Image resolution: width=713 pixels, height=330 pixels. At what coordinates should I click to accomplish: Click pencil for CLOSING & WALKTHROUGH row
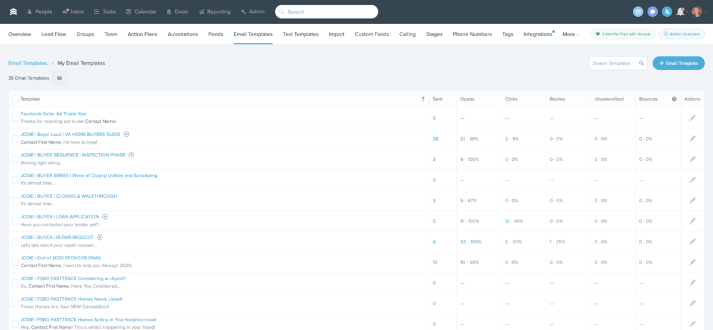[692, 201]
